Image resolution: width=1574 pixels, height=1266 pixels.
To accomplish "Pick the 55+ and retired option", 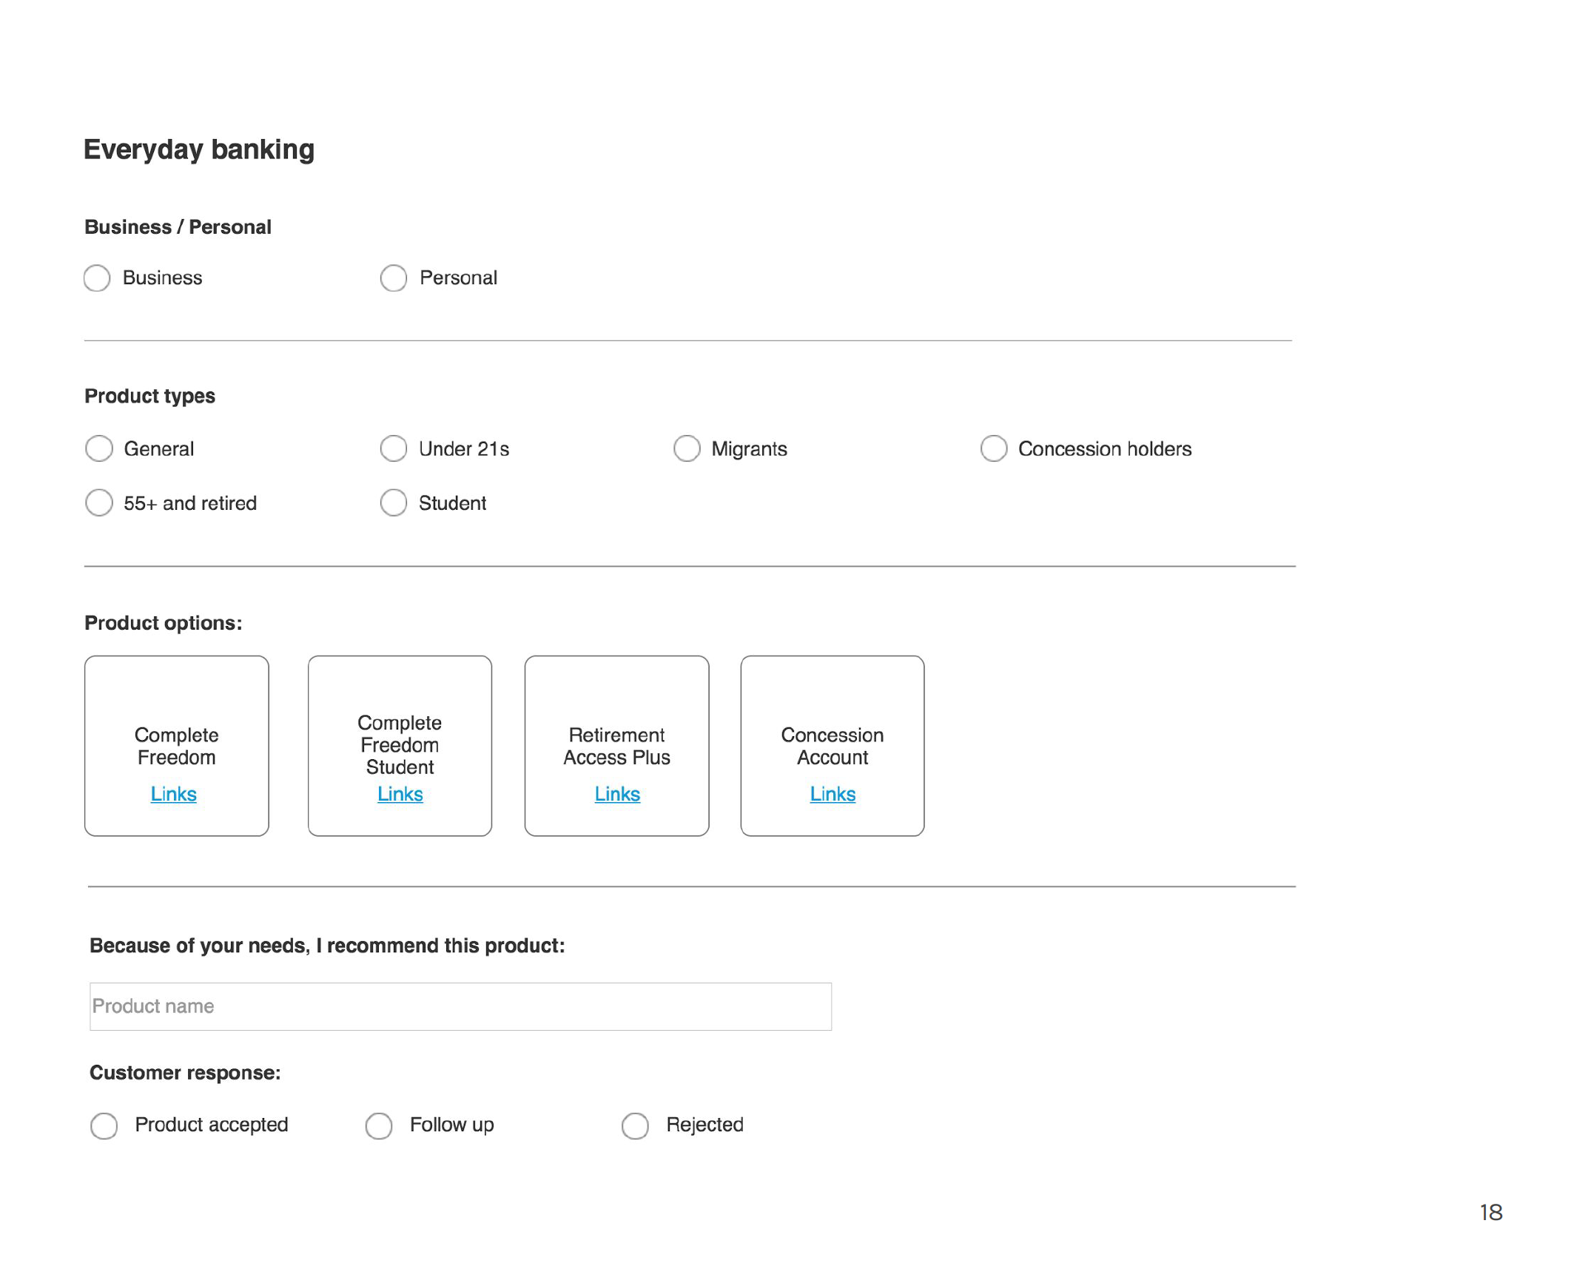I will (x=98, y=503).
